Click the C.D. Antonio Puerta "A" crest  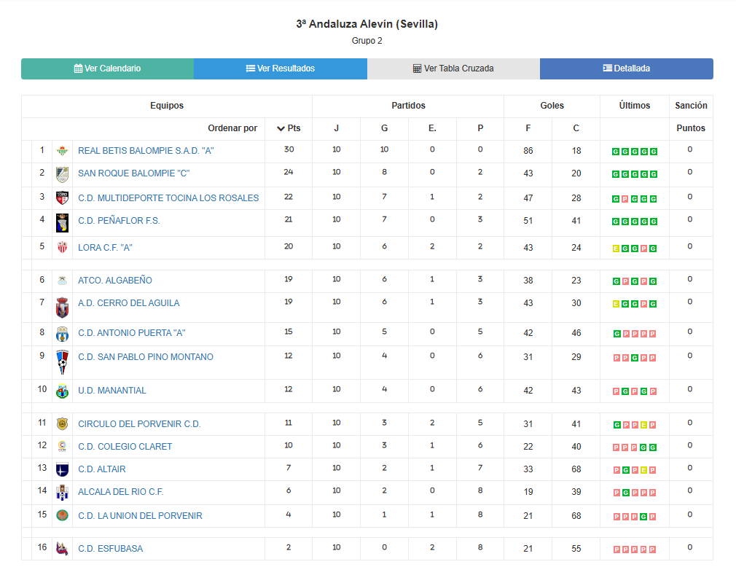(62, 334)
